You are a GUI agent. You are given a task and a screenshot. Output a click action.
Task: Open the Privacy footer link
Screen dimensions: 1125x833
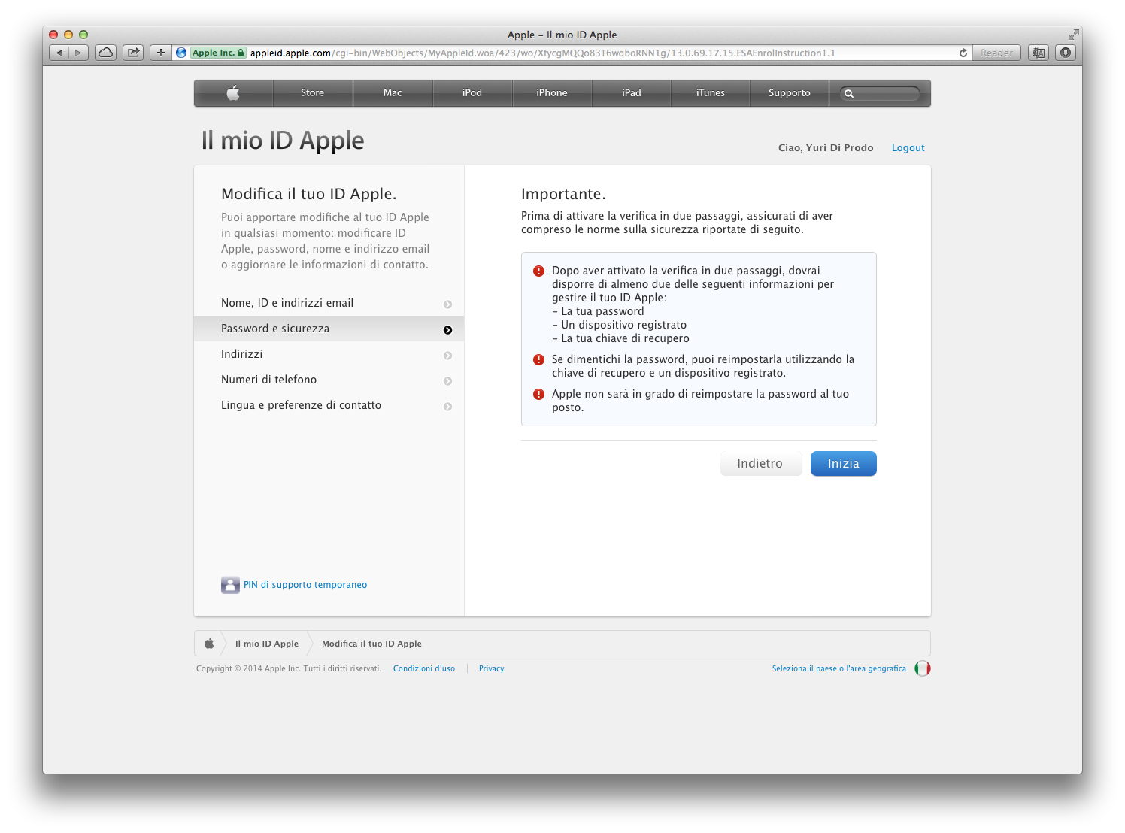click(x=492, y=668)
